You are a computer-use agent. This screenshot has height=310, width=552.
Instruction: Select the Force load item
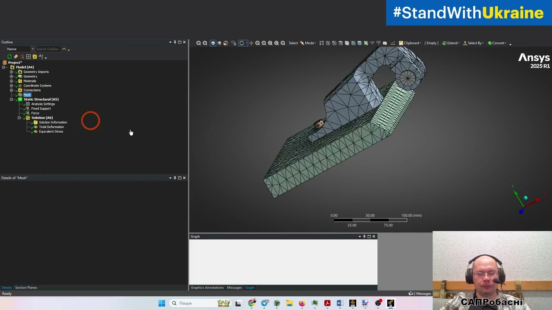pyautogui.click(x=35, y=113)
